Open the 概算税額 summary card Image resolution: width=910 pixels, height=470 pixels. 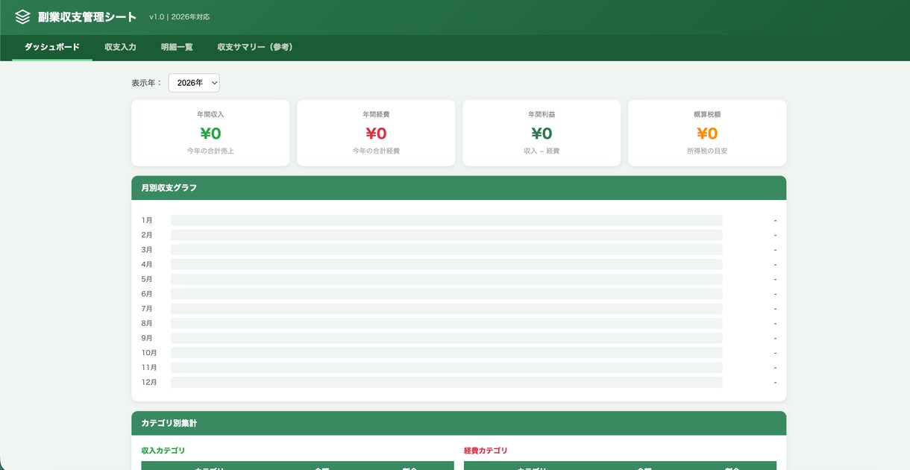707,133
